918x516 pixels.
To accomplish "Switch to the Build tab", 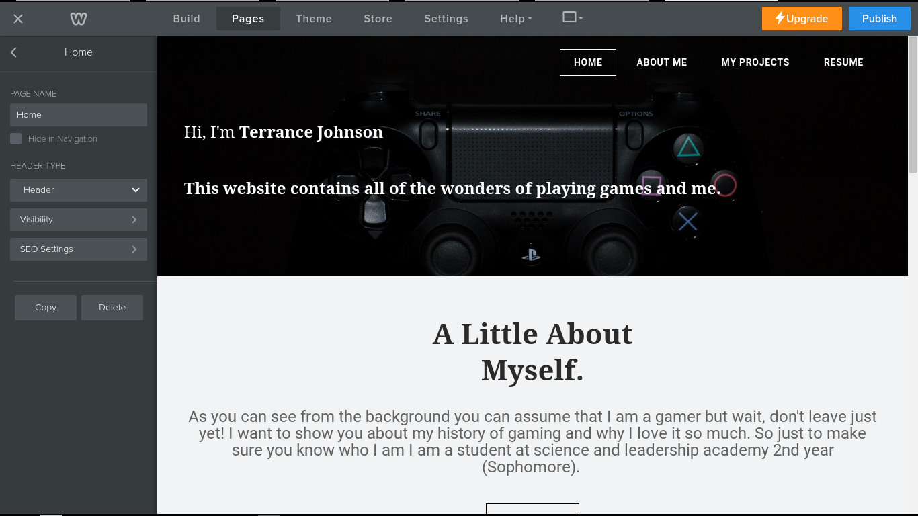I will click(186, 19).
